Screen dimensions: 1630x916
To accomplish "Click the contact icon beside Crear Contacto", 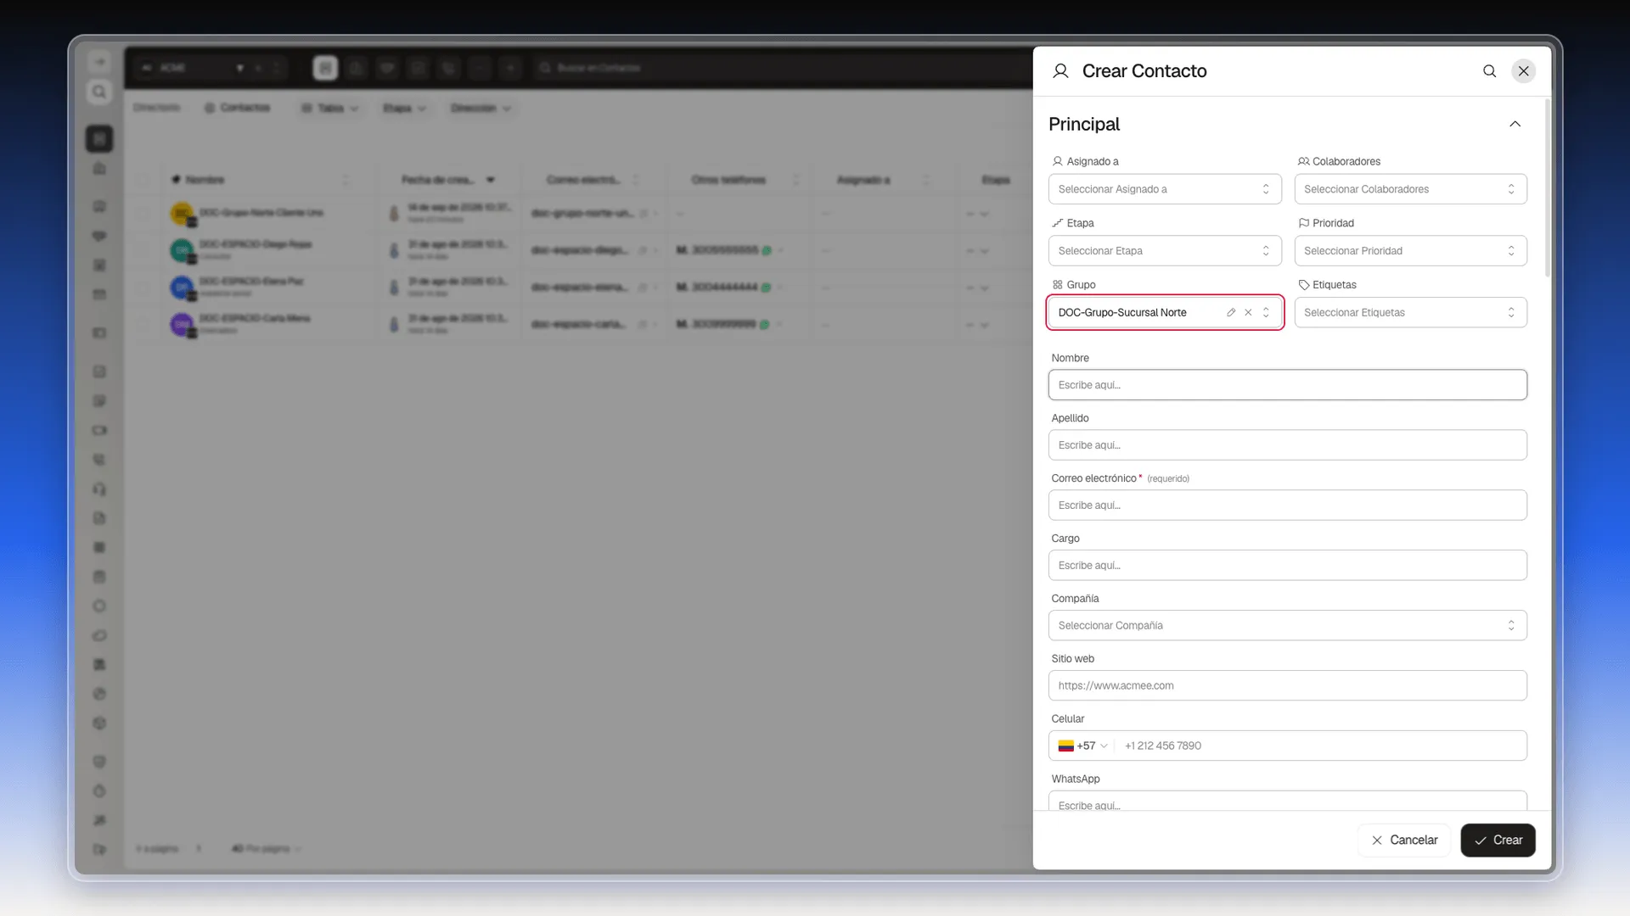I will (1060, 71).
